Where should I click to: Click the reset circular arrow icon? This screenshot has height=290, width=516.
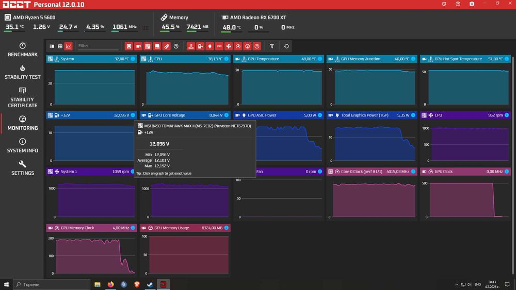point(286,46)
